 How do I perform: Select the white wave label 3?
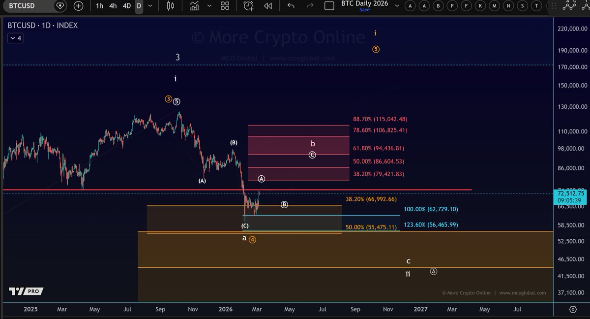click(177, 58)
